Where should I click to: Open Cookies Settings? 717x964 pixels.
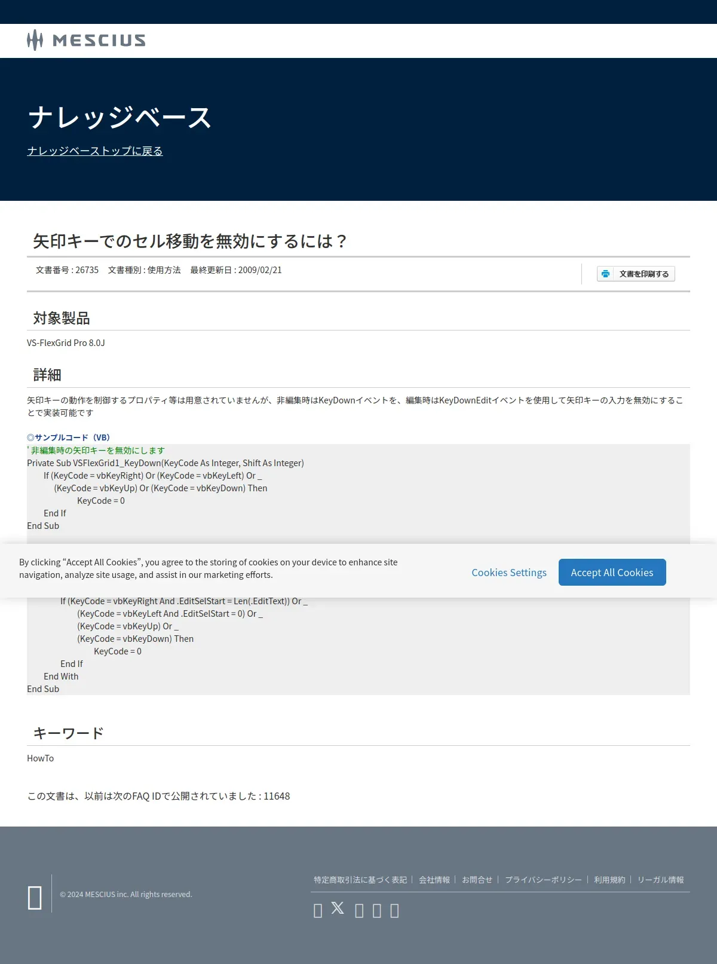509,573
